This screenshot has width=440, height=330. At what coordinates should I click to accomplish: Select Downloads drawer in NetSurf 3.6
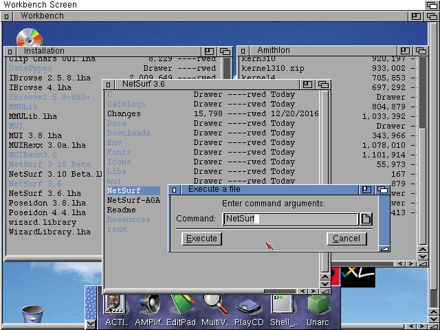click(x=129, y=133)
